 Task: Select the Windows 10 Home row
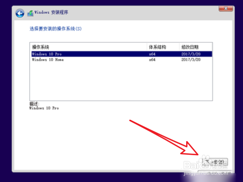(x=122, y=60)
